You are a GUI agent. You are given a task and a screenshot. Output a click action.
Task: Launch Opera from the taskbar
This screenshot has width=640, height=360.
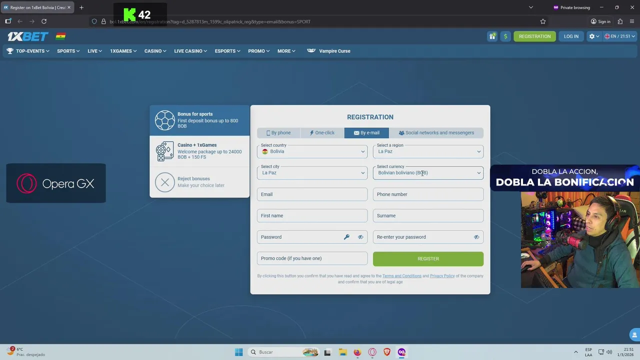(372, 352)
